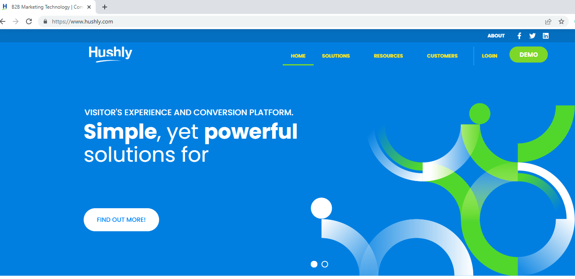This screenshot has width=575, height=279.
Task: Open the About link in top bar
Action: coord(496,36)
